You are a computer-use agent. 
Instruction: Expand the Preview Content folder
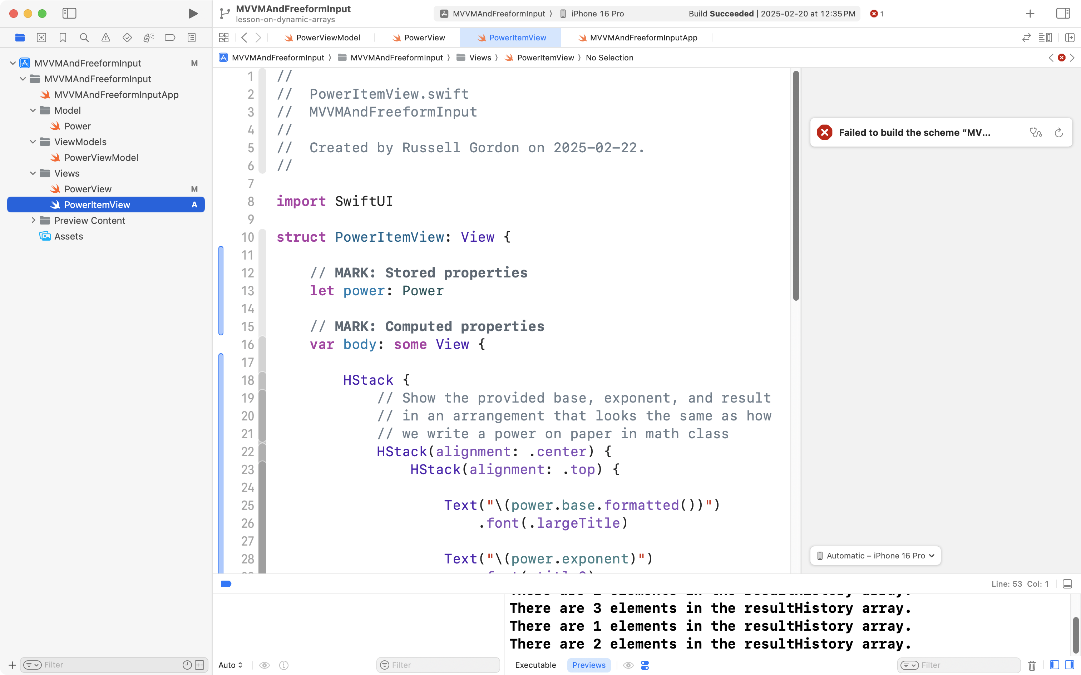(33, 221)
